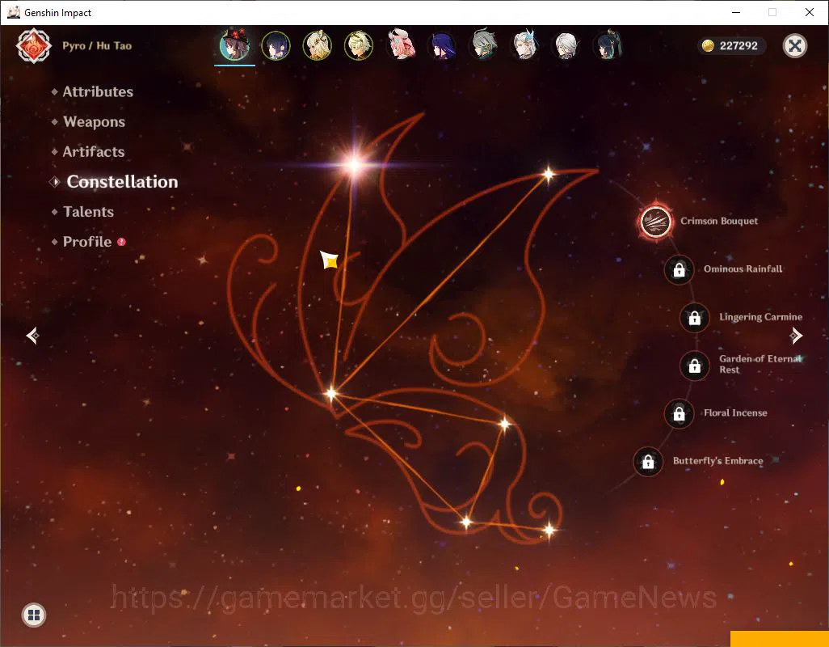Screen dimensions: 829x647
Task: Click the red notification badge beside Profile
Action: coord(121,242)
